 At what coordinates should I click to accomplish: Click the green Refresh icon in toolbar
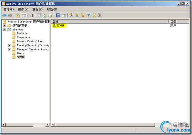pyautogui.click(x=45, y=16)
